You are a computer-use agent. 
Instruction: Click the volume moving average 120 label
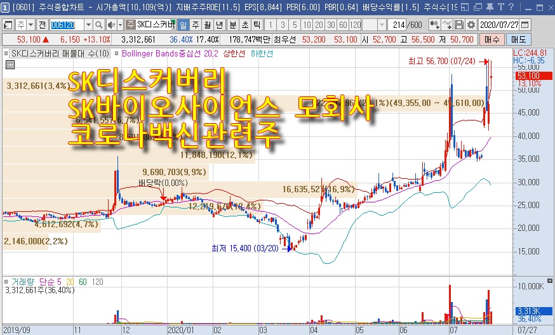coord(97,282)
